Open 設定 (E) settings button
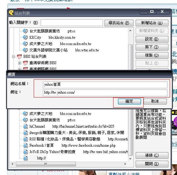 pos(152,39)
